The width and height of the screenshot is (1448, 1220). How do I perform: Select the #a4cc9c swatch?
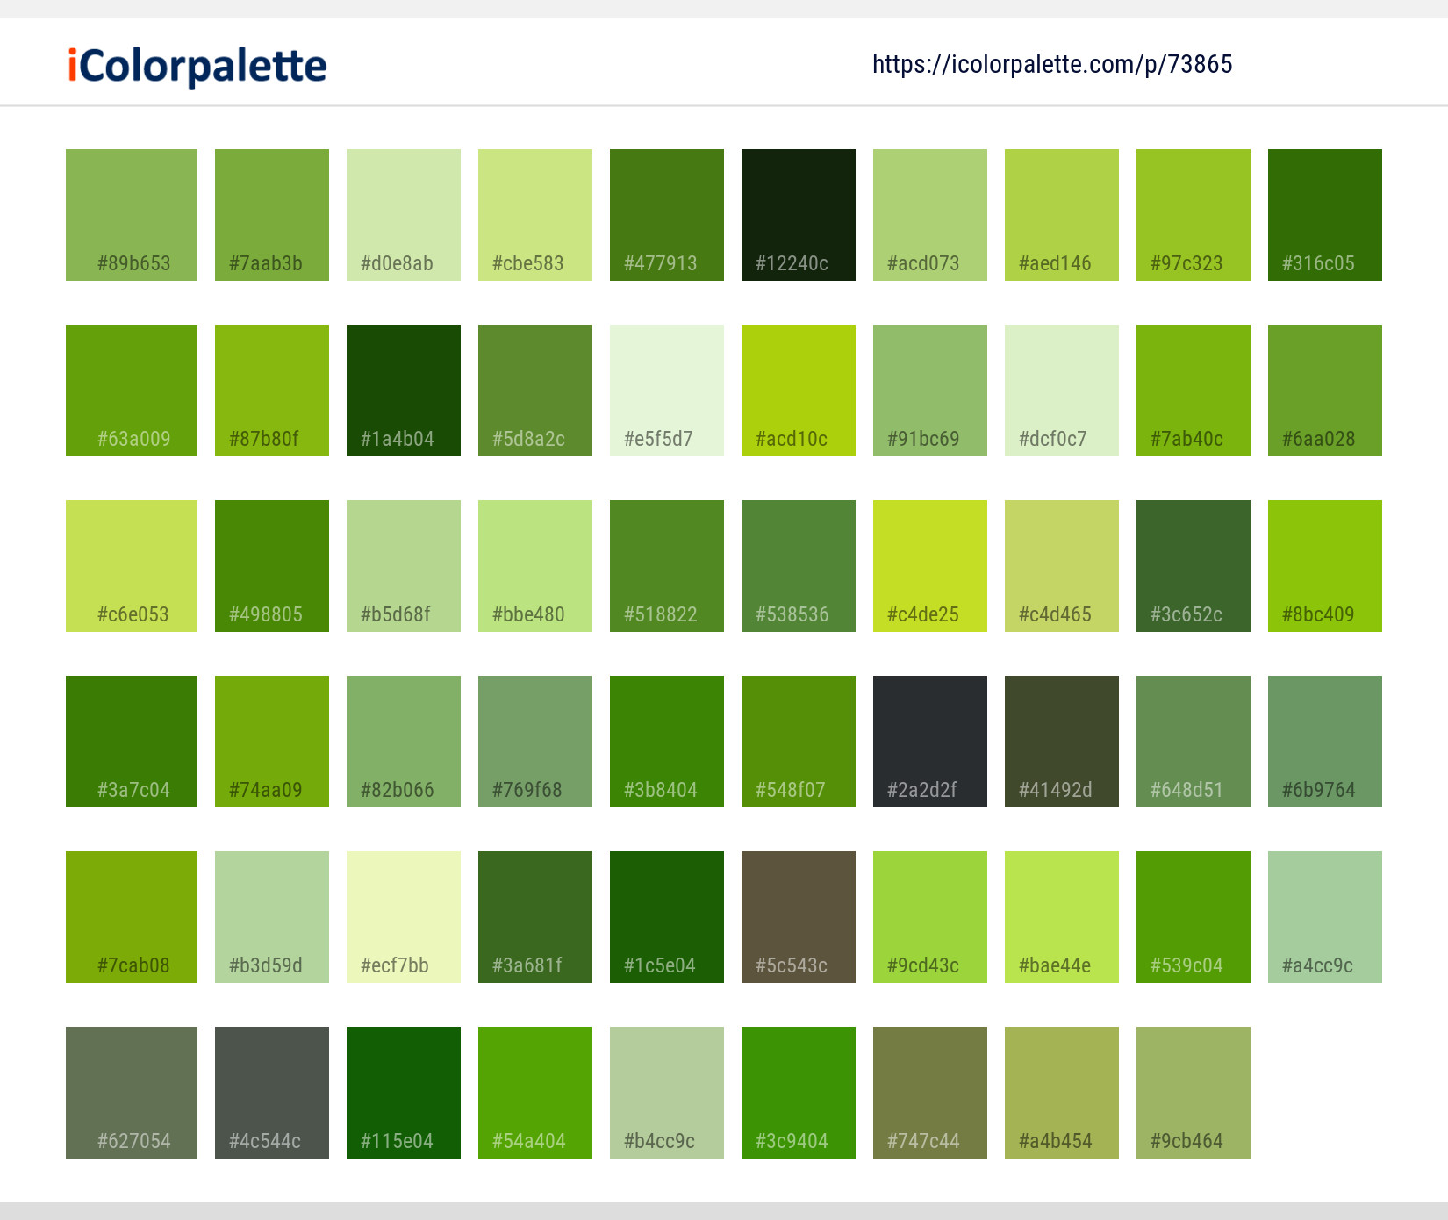click(x=1325, y=917)
